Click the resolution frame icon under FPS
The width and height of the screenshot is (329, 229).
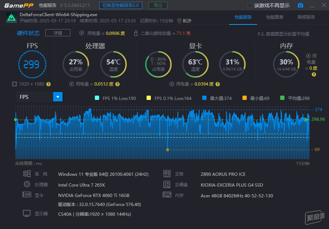pos(14,84)
